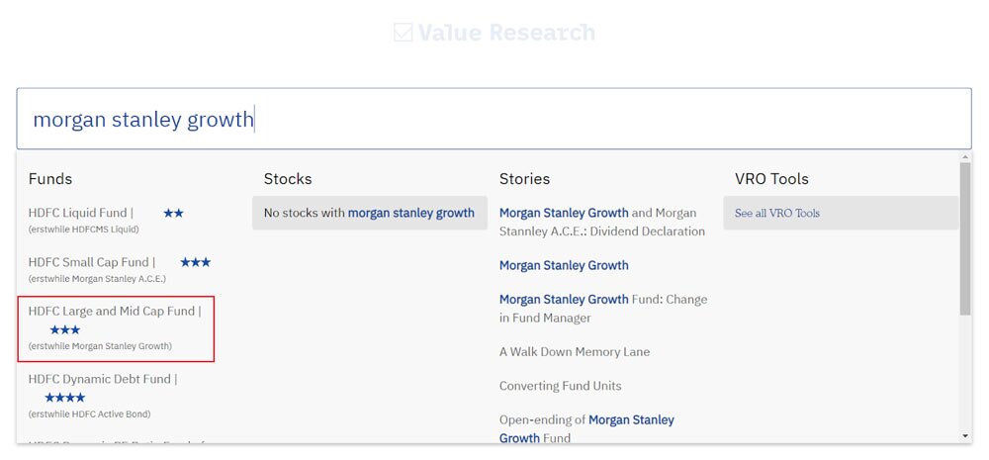Screen dimensions: 989x460
Task: Click HDFC Liquid Fund two-star rating
Action: pyautogui.click(x=173, y=213)
